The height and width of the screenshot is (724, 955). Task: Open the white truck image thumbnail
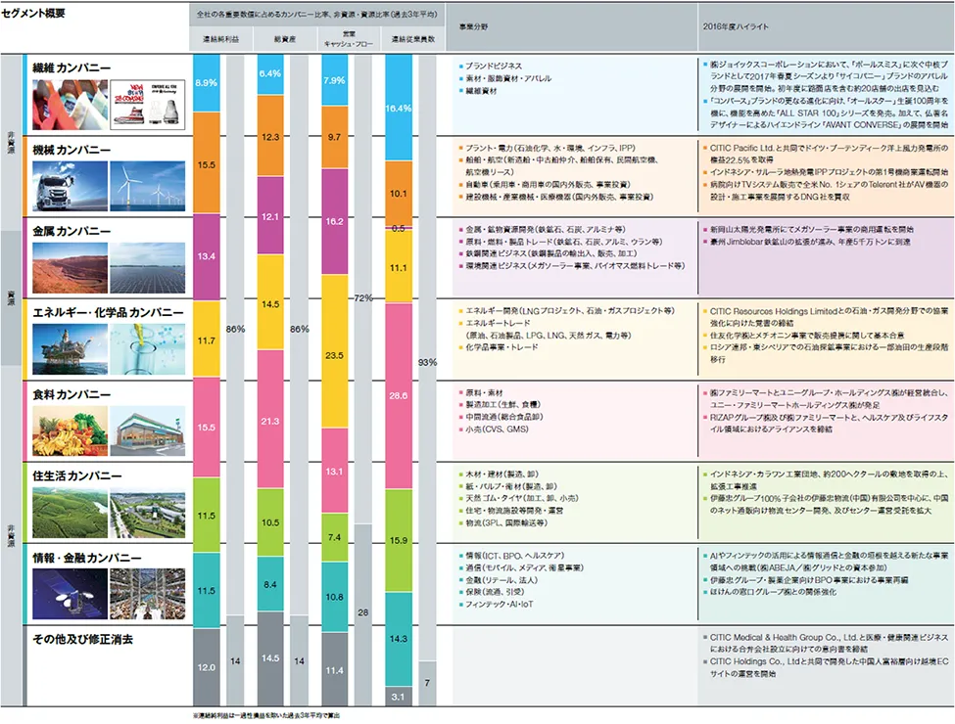pyautogui.click(x=71, y=186)
